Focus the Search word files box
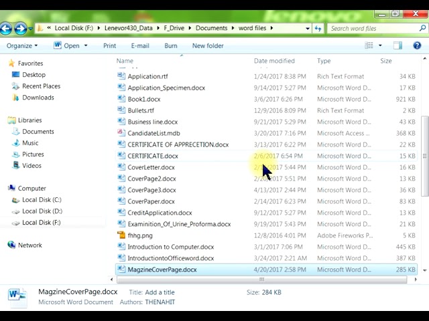Image resolution: width=429 pixels, height=321 pixels. (373, 28)
